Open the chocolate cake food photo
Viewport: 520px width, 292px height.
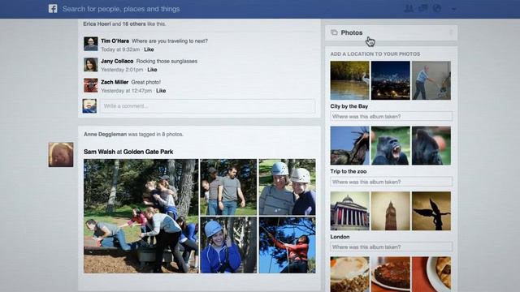pyautogui.click(x=390, y=274)
